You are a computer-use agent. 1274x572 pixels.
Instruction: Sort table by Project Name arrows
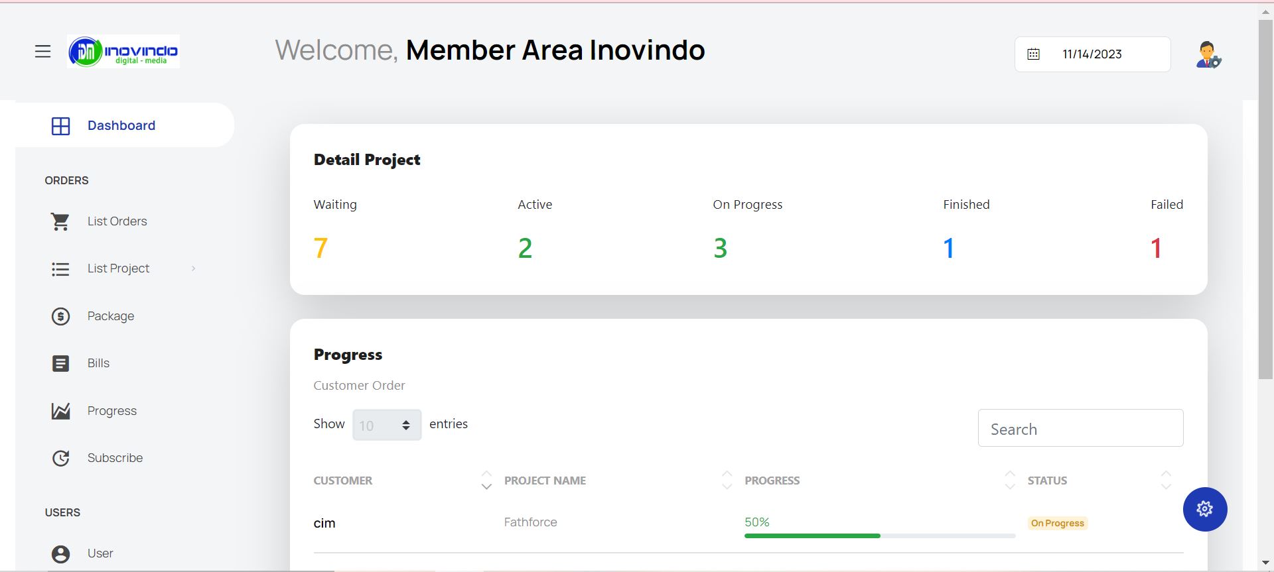[727, 481]
